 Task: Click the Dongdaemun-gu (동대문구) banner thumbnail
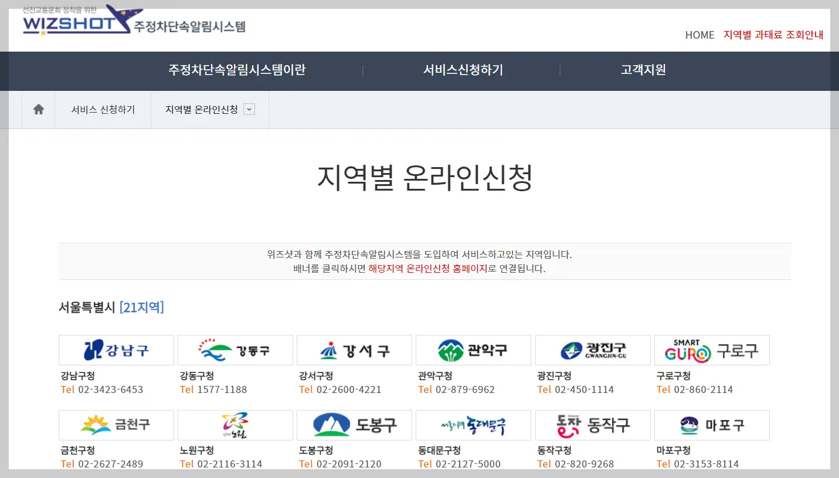[x=473, y=425]
